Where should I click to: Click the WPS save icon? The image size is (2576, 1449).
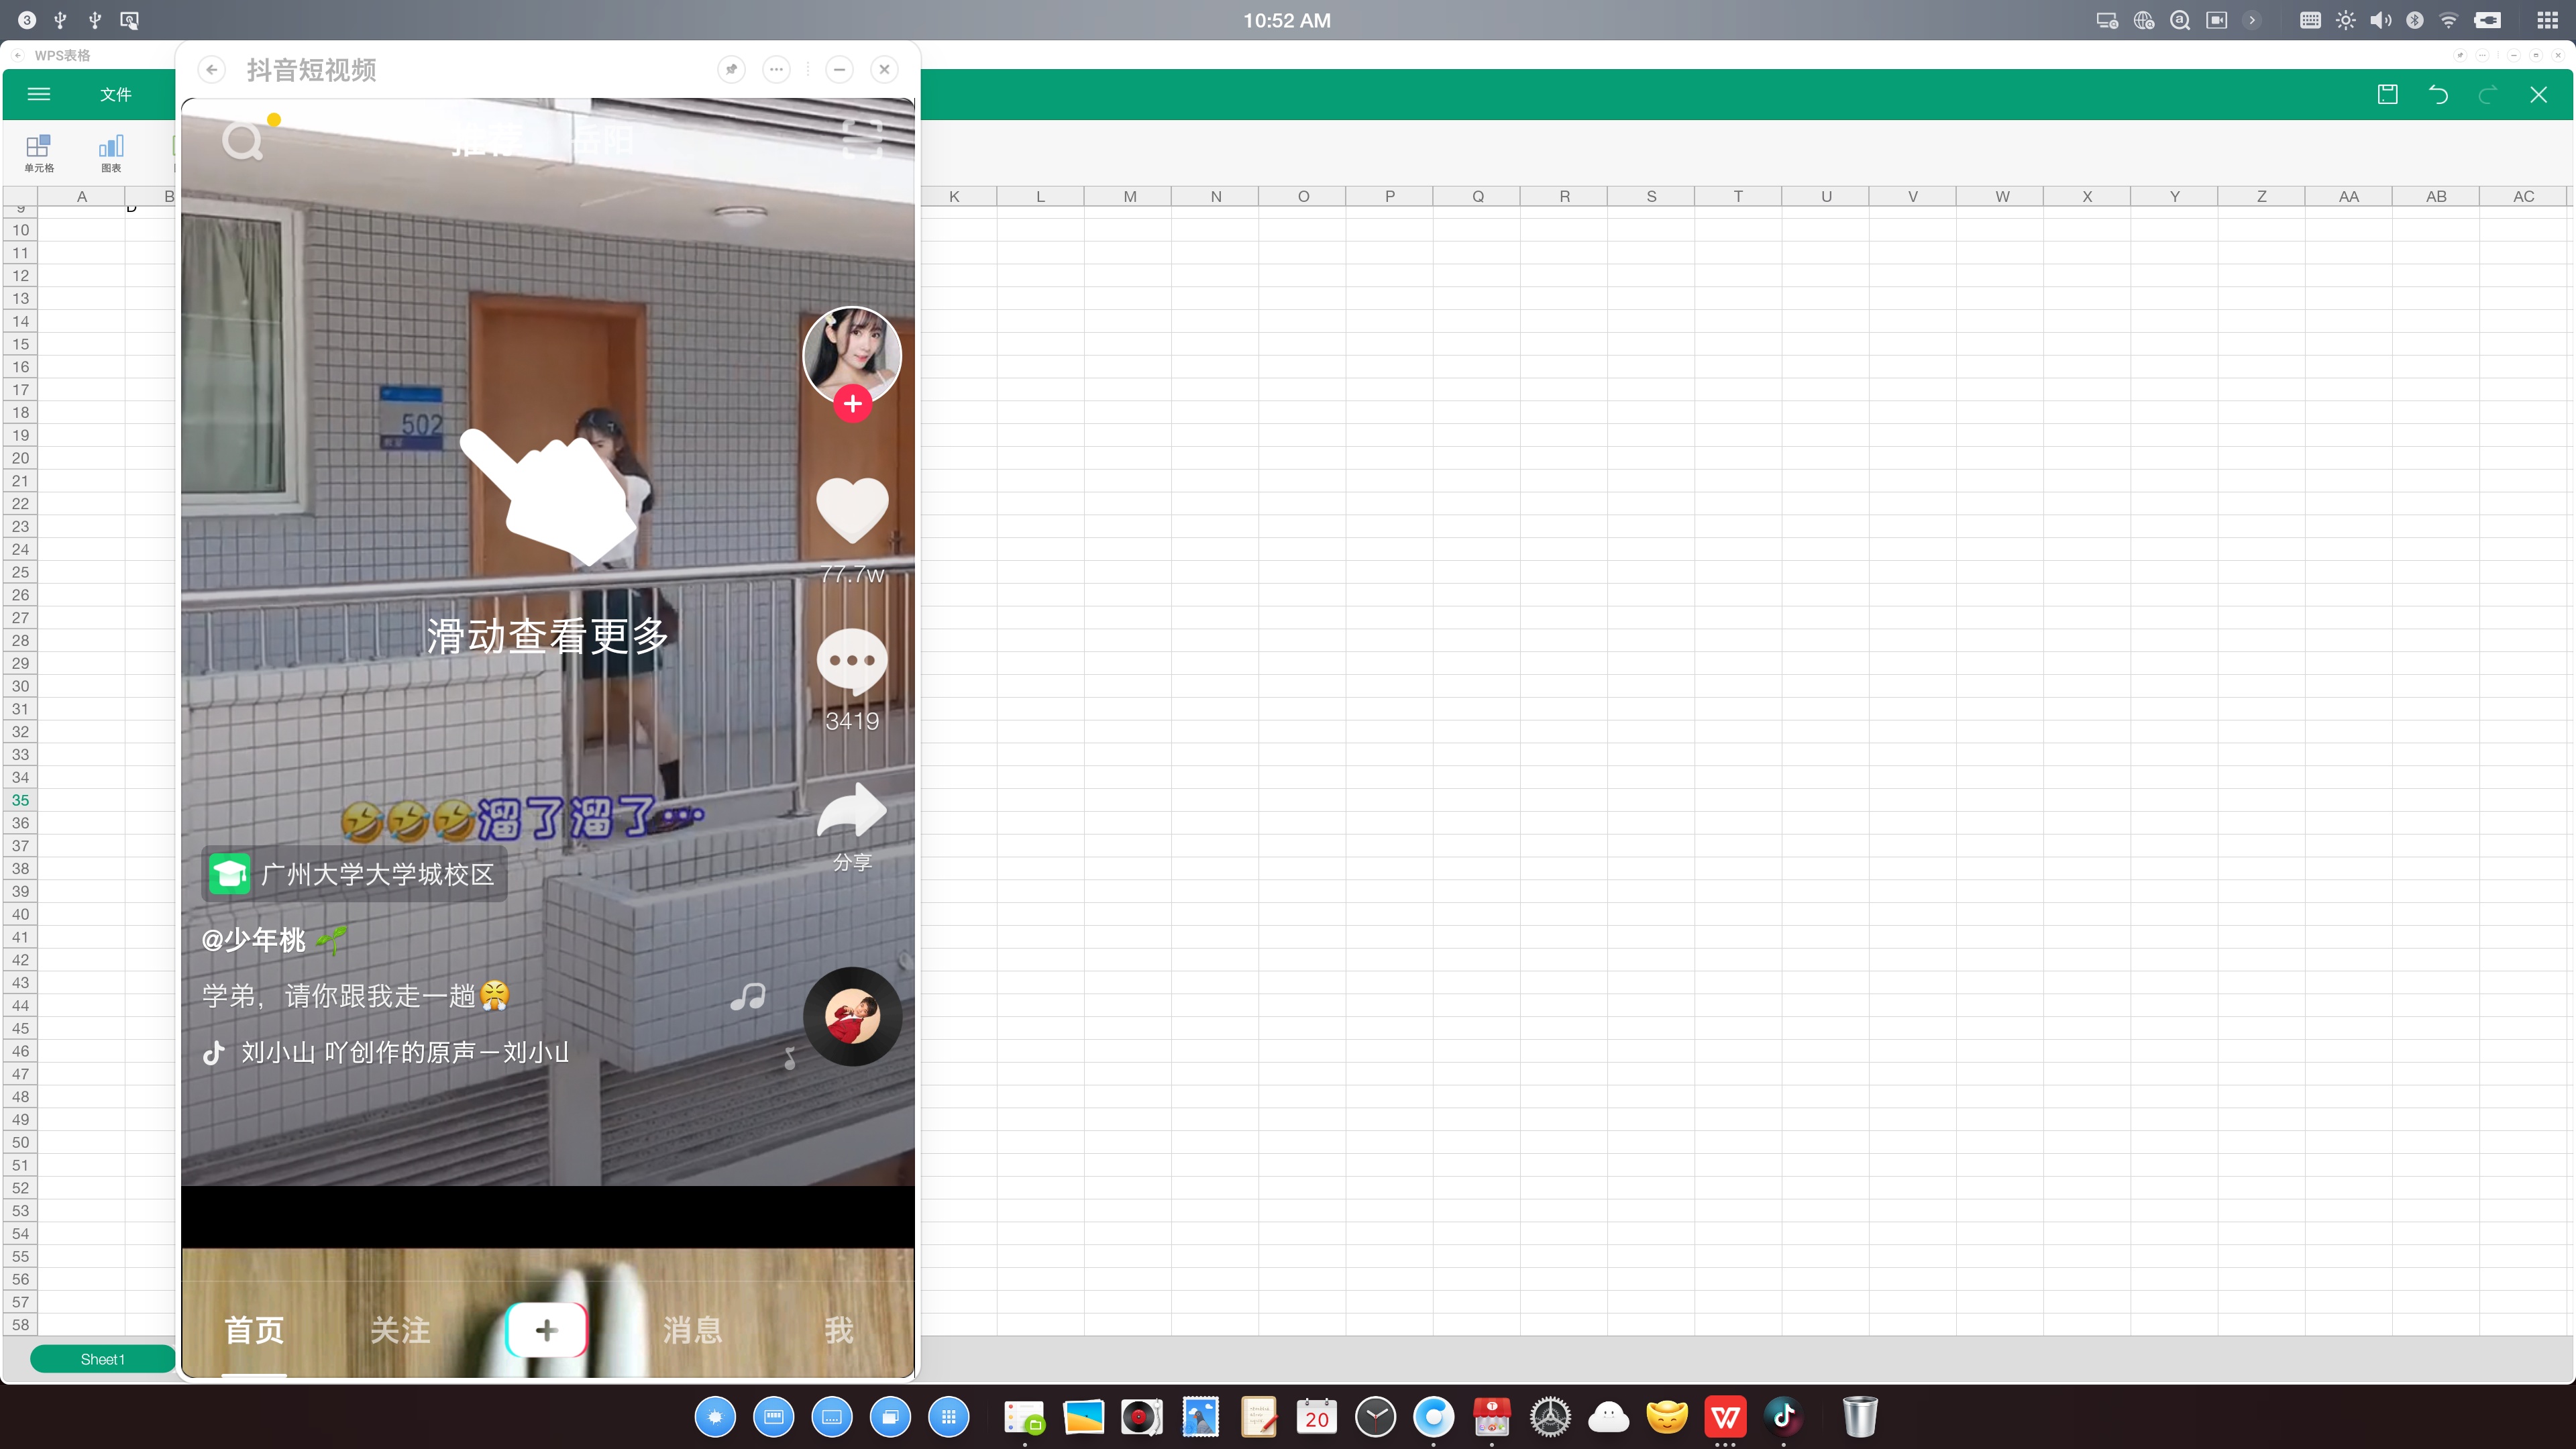pyautogui.click(x=2387, y=95)
